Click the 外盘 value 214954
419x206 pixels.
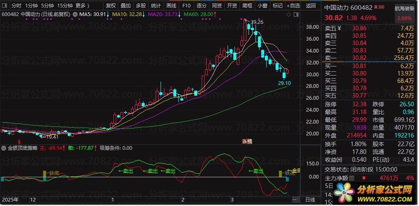pos(357,135)
